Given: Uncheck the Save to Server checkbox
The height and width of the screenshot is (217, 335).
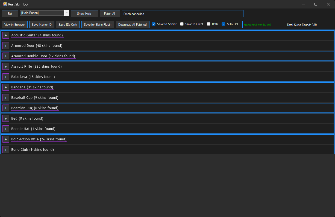Looking at the screenshot, I should pyautogui.click(x=154, y=24).
